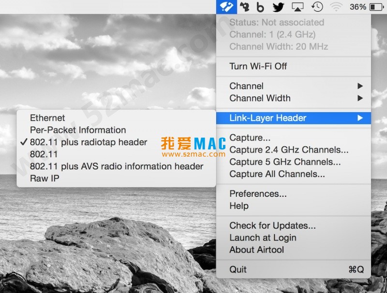Toggle Launch at Login

[263, 238]
